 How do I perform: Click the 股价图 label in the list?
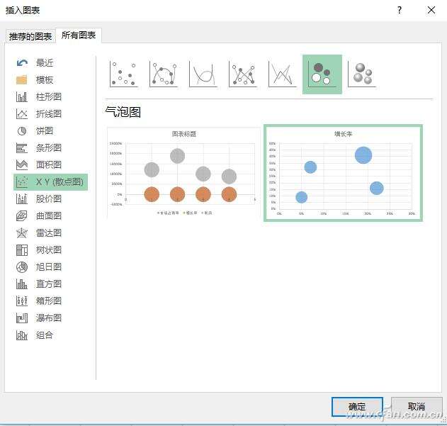[x=48, y=199]
